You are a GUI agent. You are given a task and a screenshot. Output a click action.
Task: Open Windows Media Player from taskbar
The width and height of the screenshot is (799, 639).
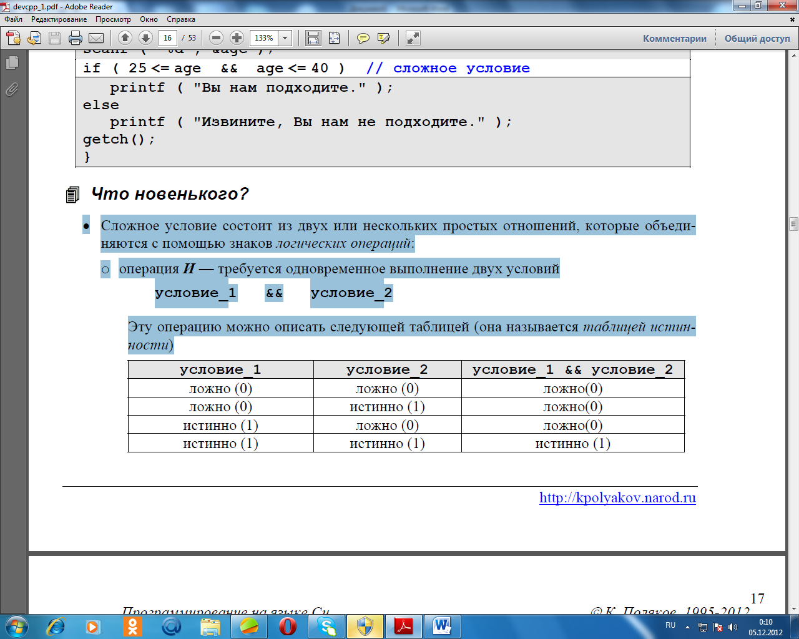94,626
